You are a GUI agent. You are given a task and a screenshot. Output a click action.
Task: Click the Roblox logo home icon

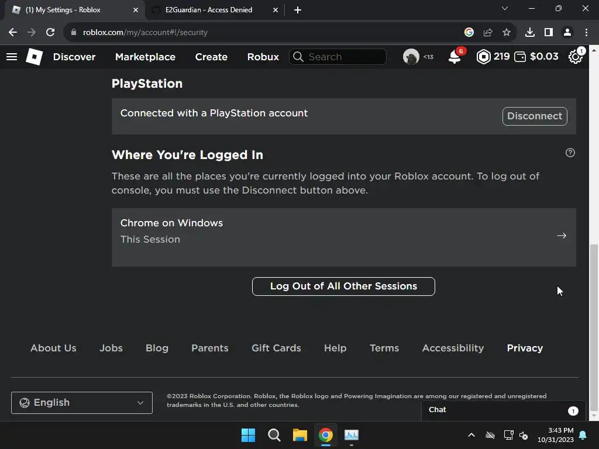pos(34,57)
